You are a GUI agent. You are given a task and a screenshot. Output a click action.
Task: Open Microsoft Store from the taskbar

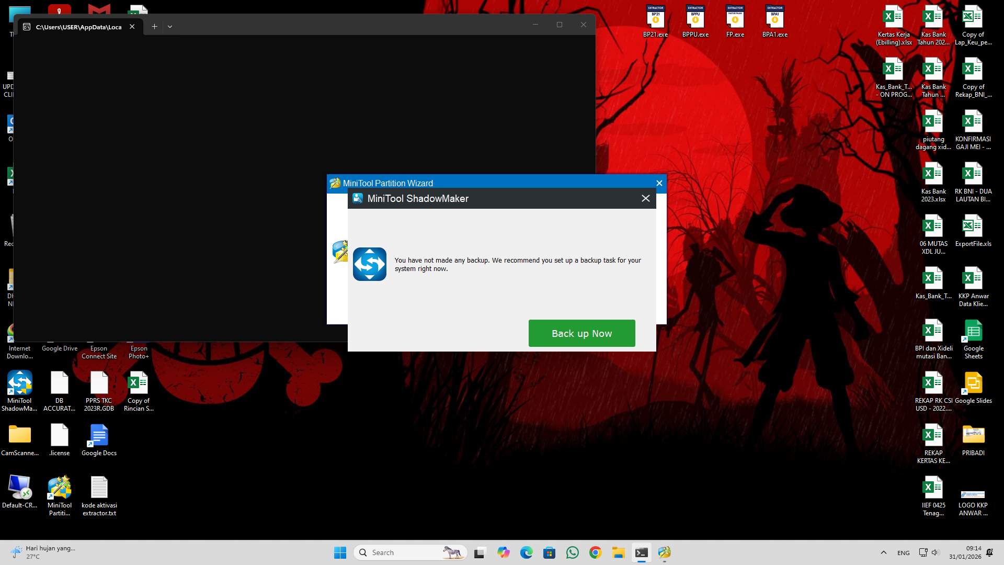tap(549, 552)
